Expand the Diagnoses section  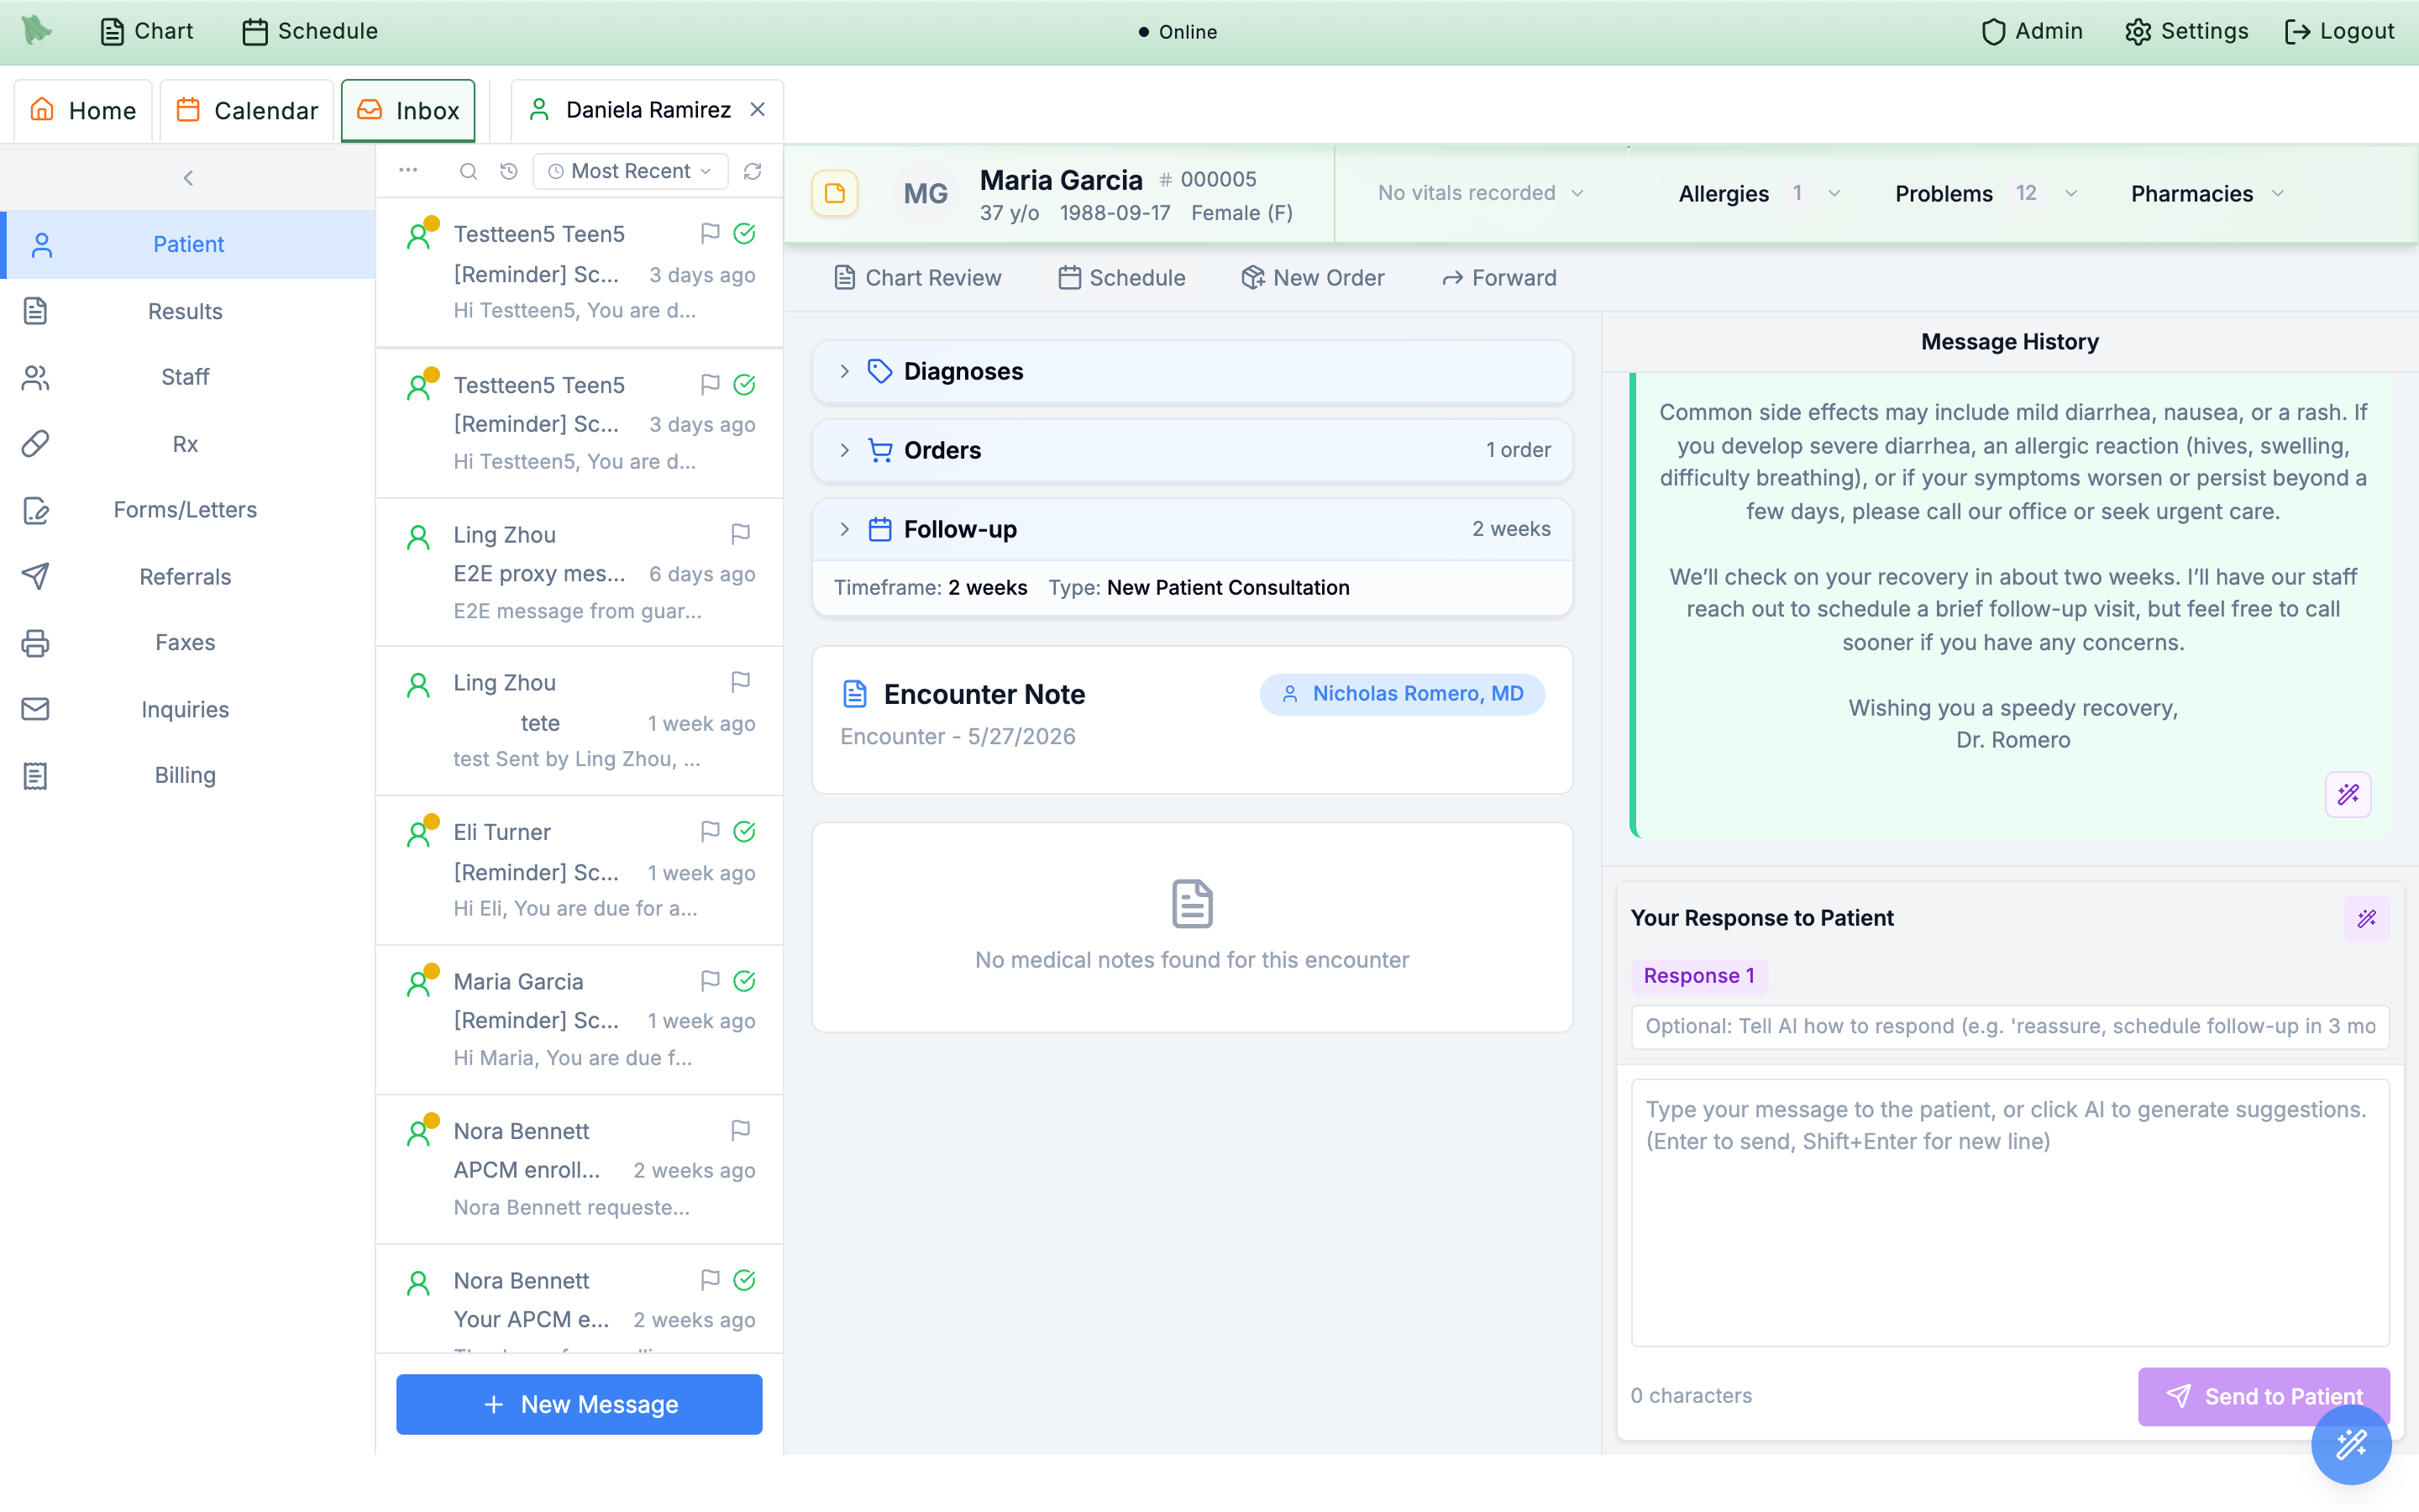pos(1193,371)
